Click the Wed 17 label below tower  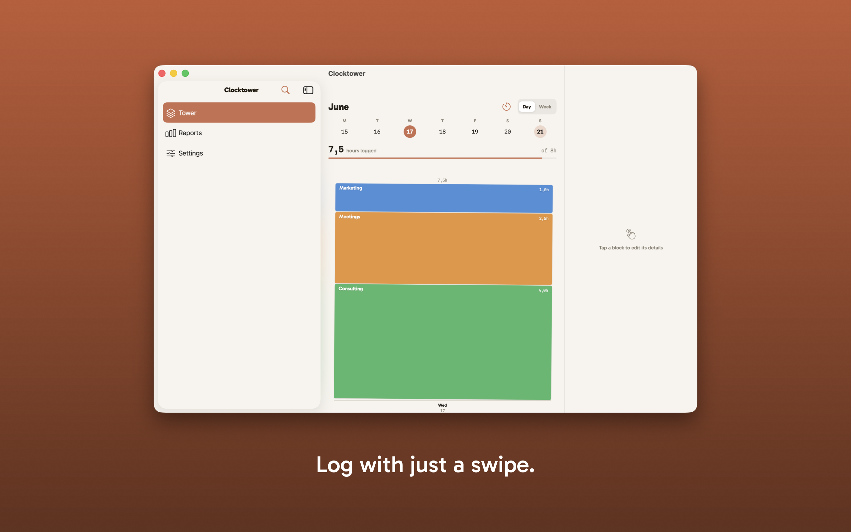coord(442,407)
